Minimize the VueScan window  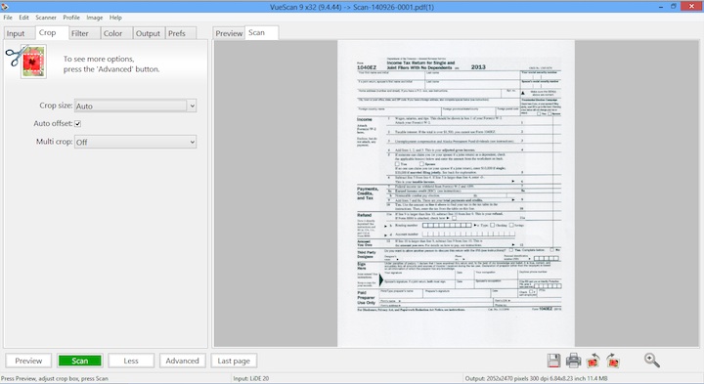pos(661,7)
